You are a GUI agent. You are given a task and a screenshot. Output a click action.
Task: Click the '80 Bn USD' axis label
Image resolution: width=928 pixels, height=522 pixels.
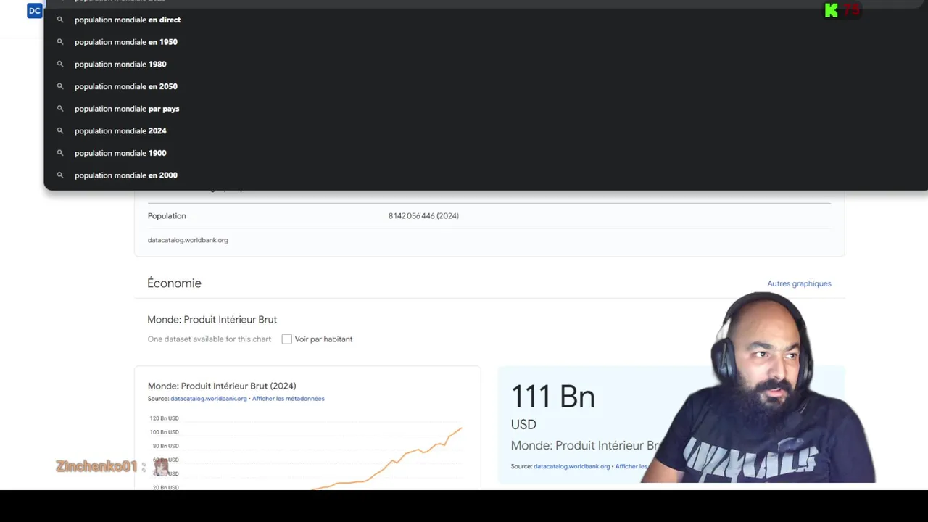(x=165, y=446)
